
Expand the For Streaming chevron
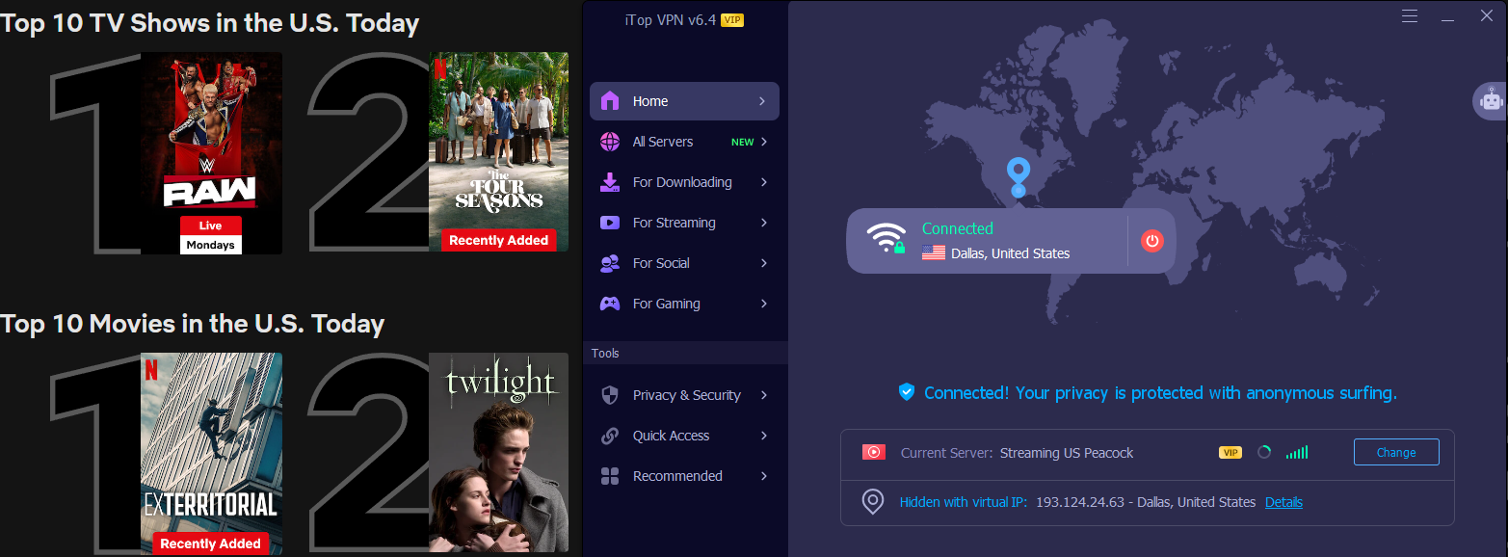[x=764, y=223]
